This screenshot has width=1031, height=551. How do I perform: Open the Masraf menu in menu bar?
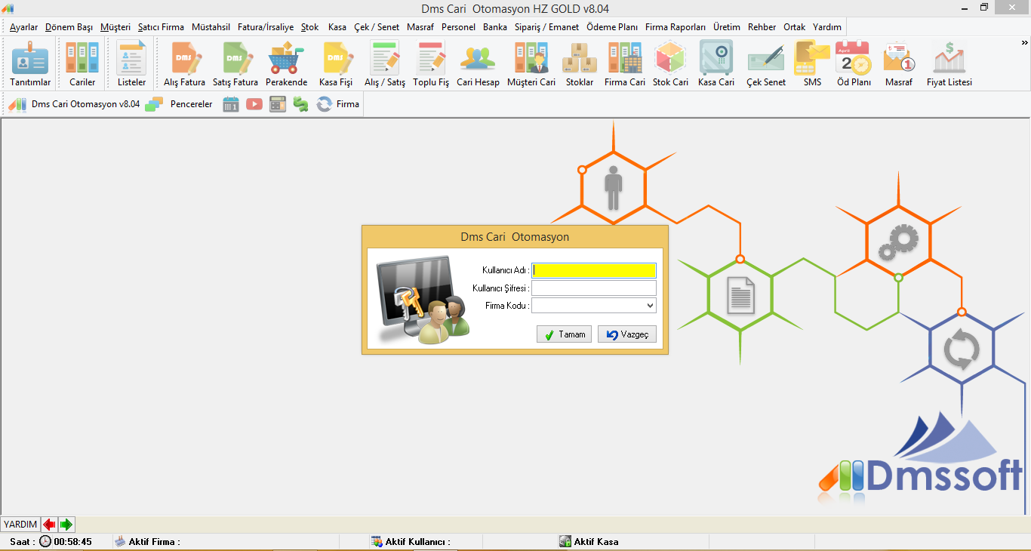420,27
